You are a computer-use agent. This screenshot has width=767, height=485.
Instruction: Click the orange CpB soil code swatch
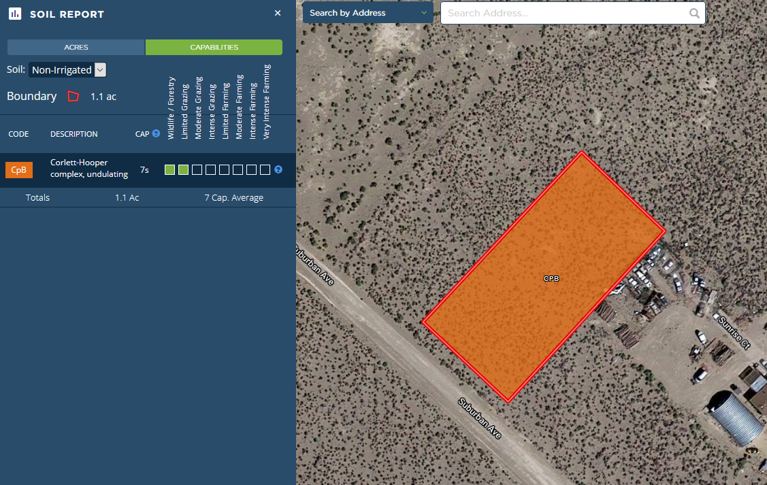(x=19, y=170)
